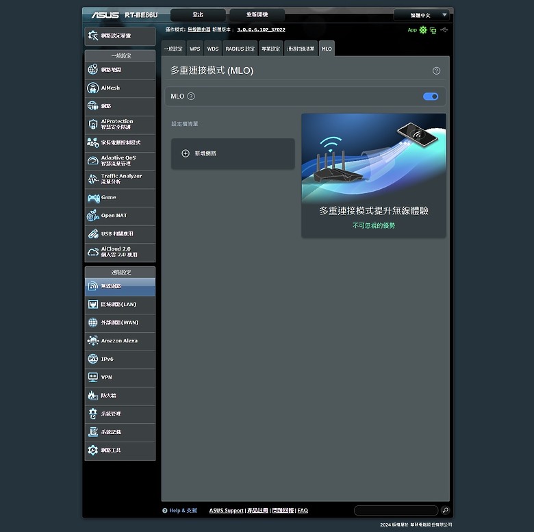Click the ASUS RT-BE86U logo
The width and height of the screenshot is (534, 532).
[x=125, y=15]
